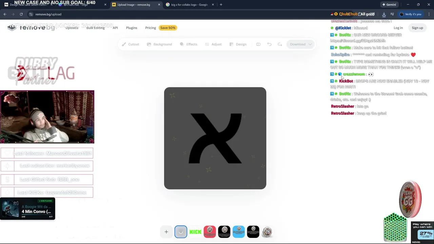Click the Verify it's you profile button
Screen dimensions: 434x244
pos(411,14)
